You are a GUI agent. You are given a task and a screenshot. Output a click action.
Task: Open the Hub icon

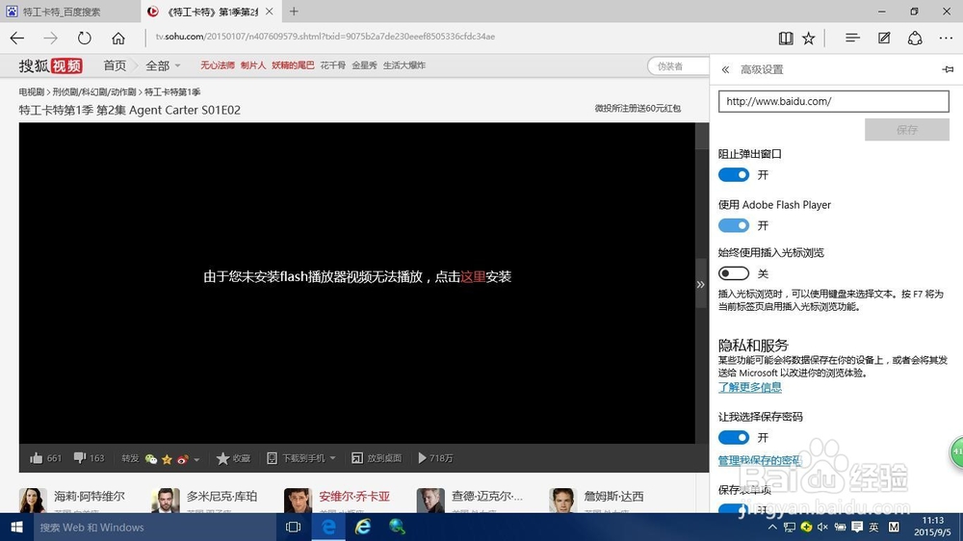click(x=852, y=39)
